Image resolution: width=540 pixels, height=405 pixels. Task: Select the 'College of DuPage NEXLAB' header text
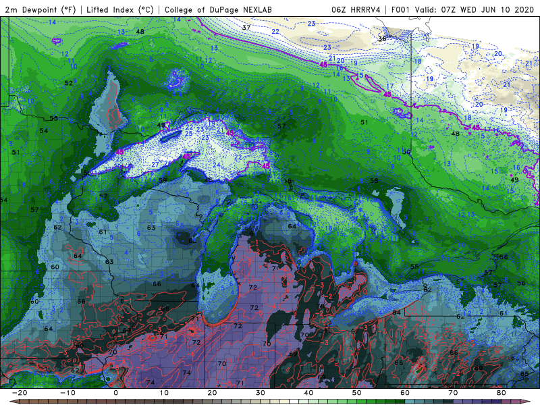[x=218, y=9]
